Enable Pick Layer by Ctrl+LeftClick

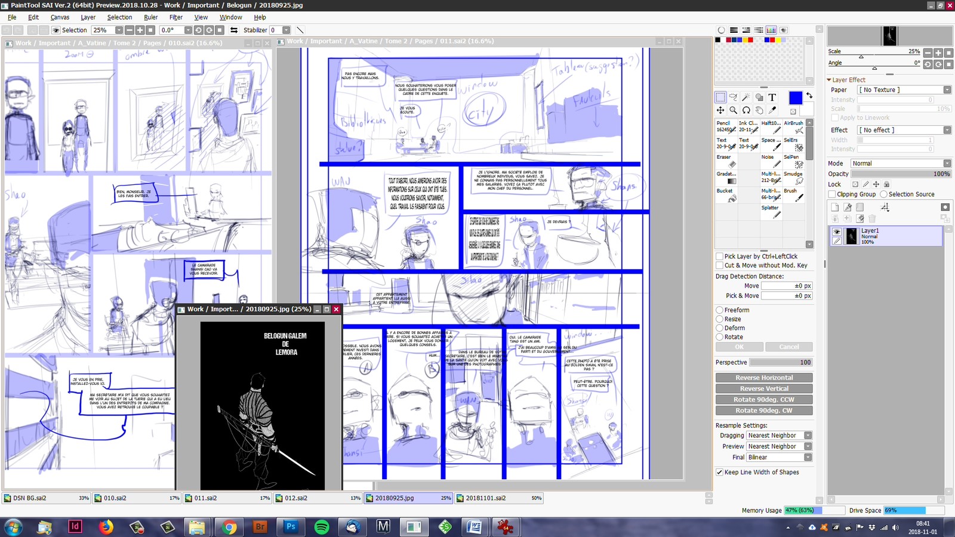720,257
